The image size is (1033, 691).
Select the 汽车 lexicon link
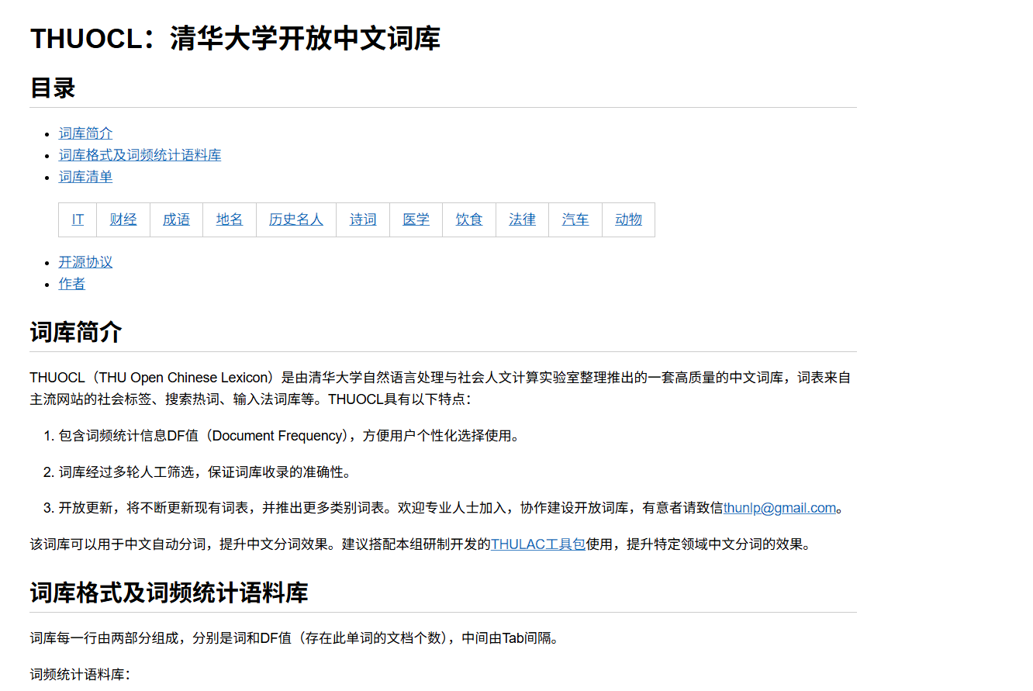[575, 219]
